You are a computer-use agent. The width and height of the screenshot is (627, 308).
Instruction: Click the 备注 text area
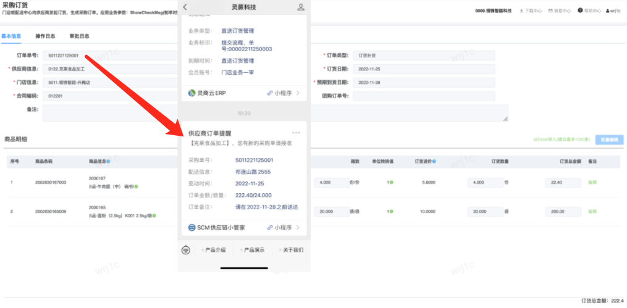[276, 113]
